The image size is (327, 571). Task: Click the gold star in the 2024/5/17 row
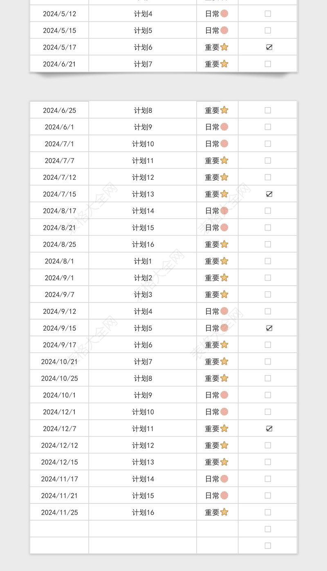point(224,47)
